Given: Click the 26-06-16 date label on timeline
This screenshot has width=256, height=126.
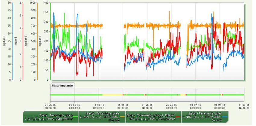Looking at the screenshot, I should [x=171, y=106].
